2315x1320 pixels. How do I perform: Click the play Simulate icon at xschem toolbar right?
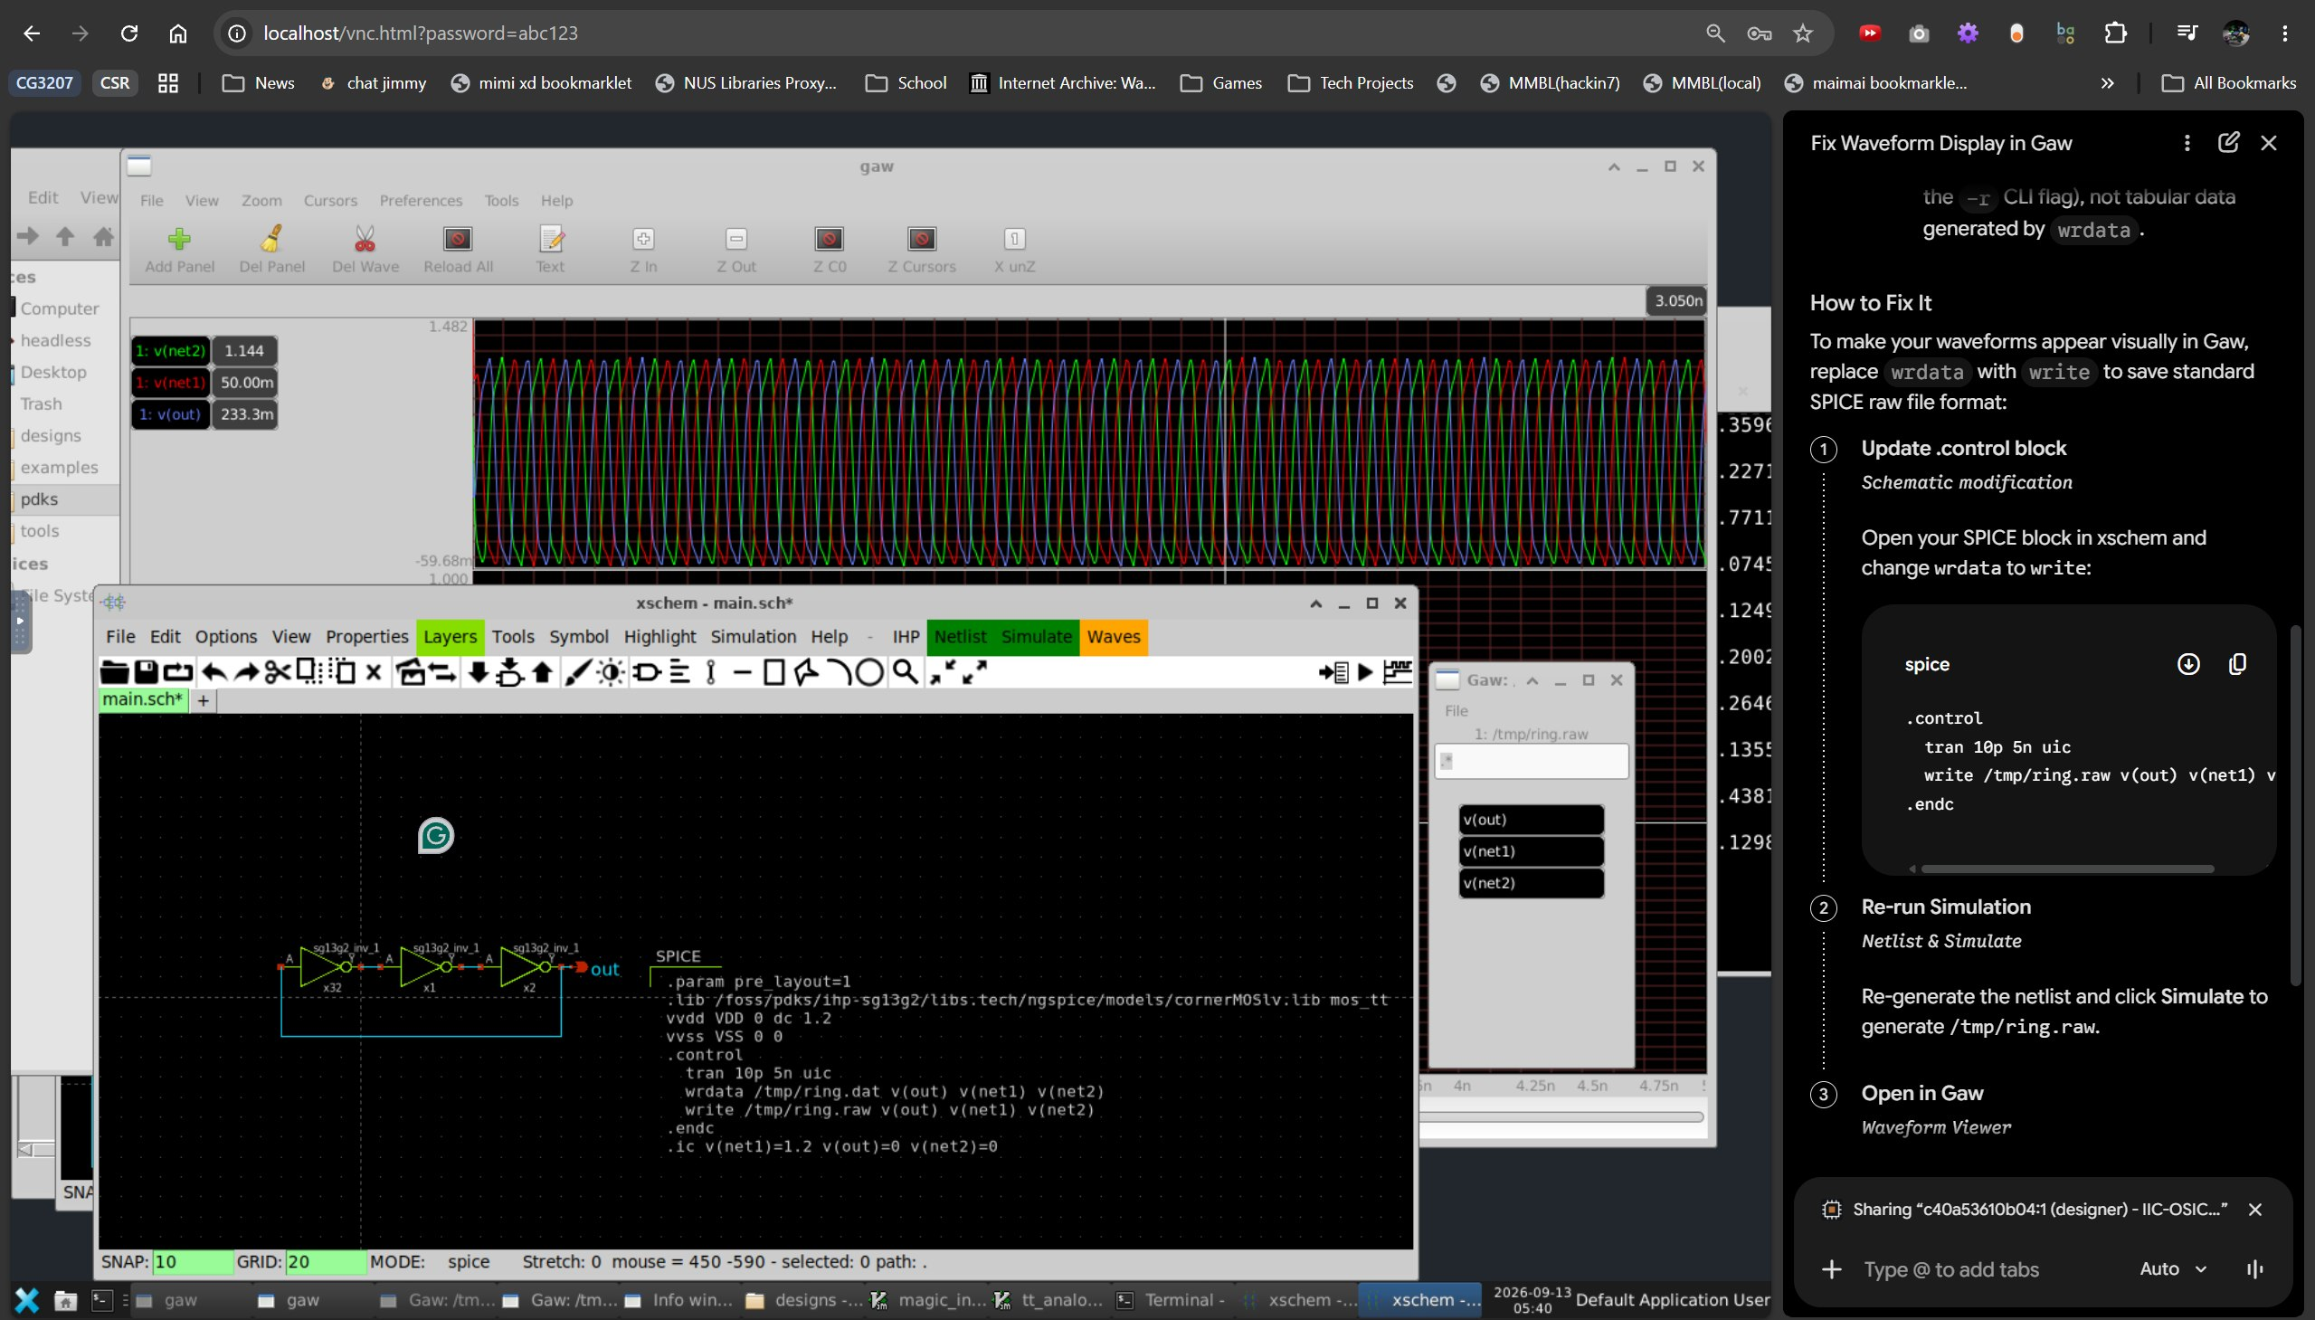tap(1365, 672)
